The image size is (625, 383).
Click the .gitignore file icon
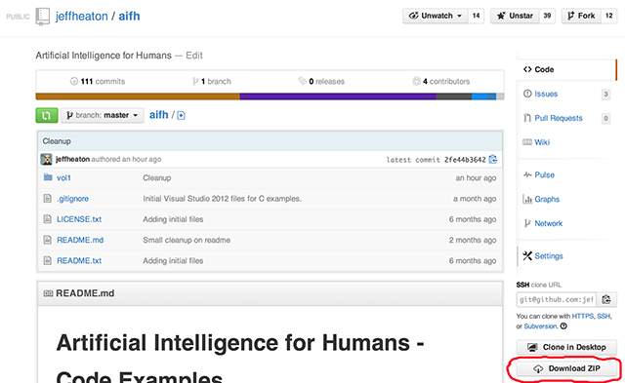(x=48, y=198)
